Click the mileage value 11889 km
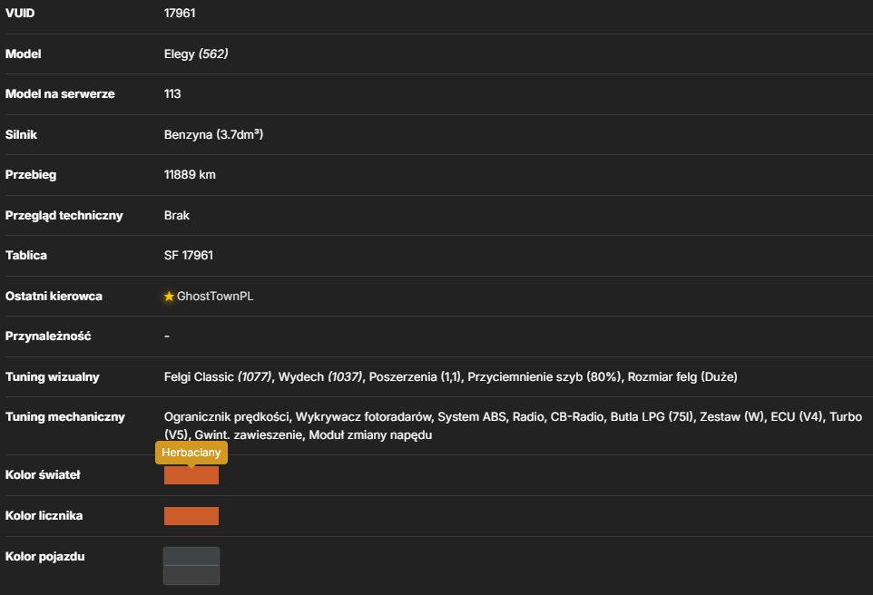 pos(190,175)
